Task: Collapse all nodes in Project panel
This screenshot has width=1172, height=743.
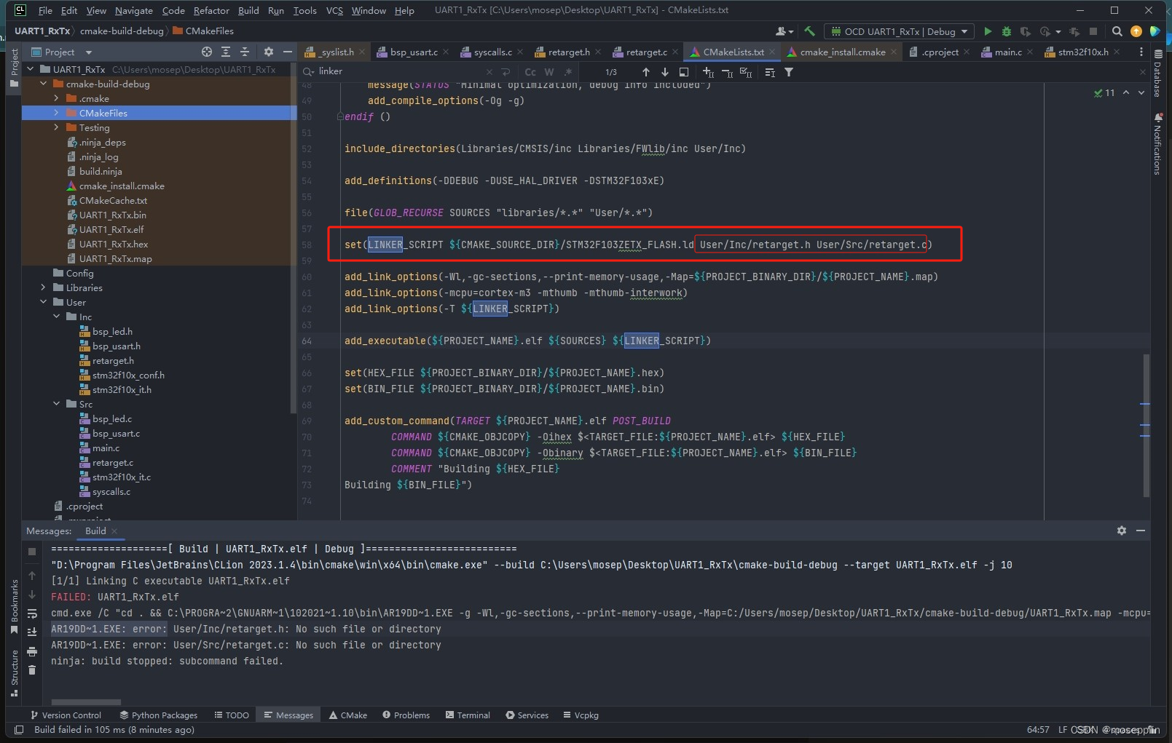Action: 245,52
